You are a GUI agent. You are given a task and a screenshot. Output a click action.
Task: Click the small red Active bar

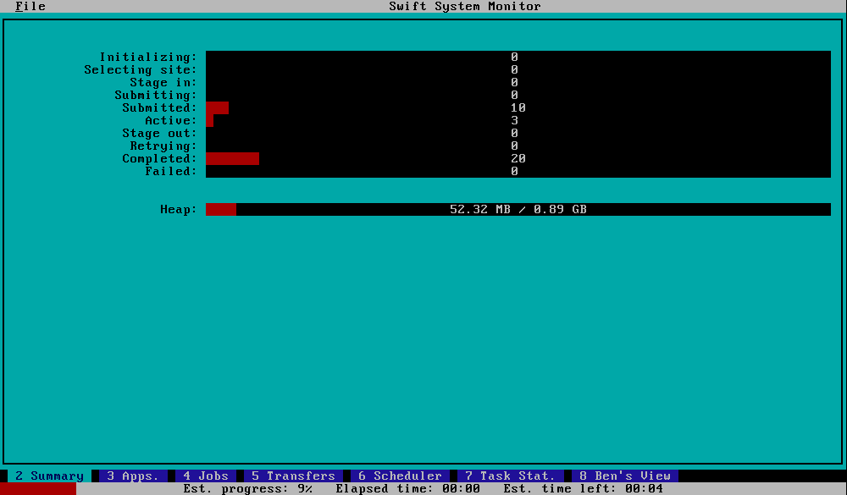(209, 120)
